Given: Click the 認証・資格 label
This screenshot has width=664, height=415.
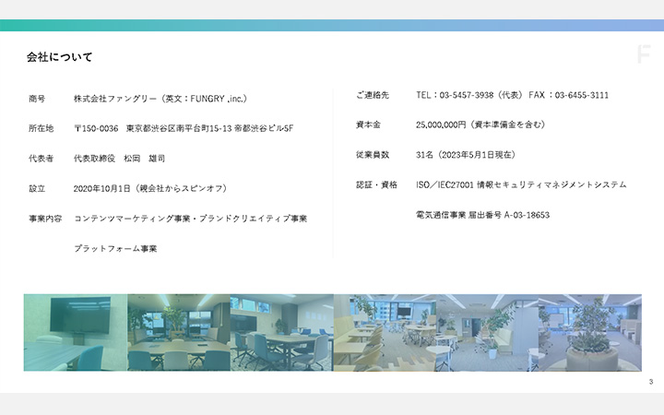Looking at the screenshot, I should [376, 185].
